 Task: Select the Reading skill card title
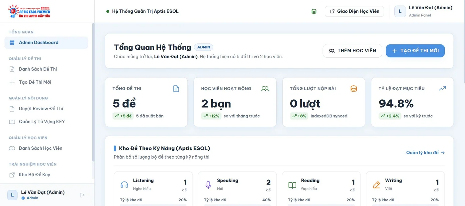[x=310, y=180]
